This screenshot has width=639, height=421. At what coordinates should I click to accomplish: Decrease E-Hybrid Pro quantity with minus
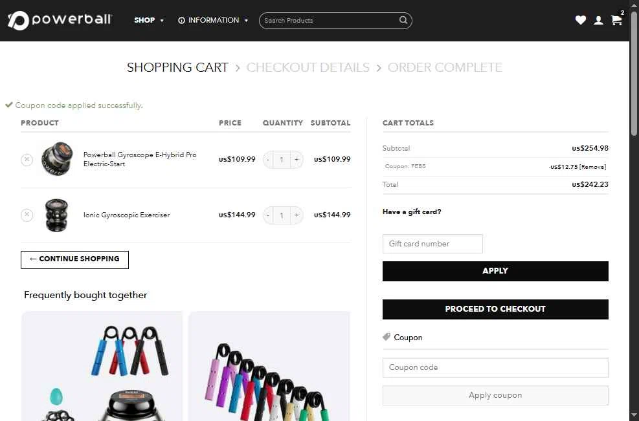(268, 160)
